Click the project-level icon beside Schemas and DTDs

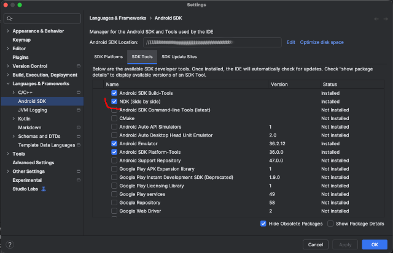coord(77,137)
